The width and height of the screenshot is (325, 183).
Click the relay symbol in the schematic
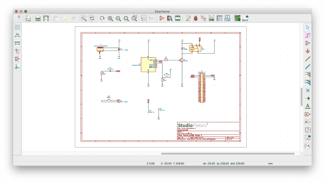click(195, 49)
